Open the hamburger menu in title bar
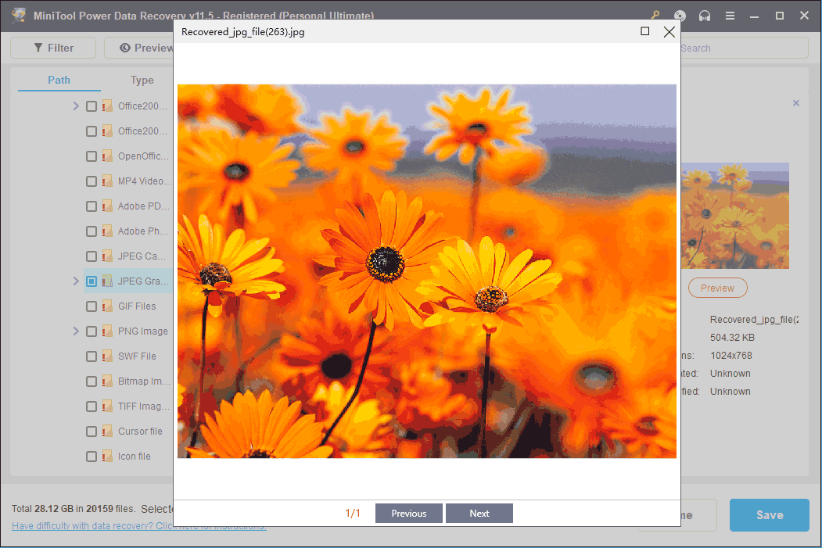 click(x=730, y=16)
